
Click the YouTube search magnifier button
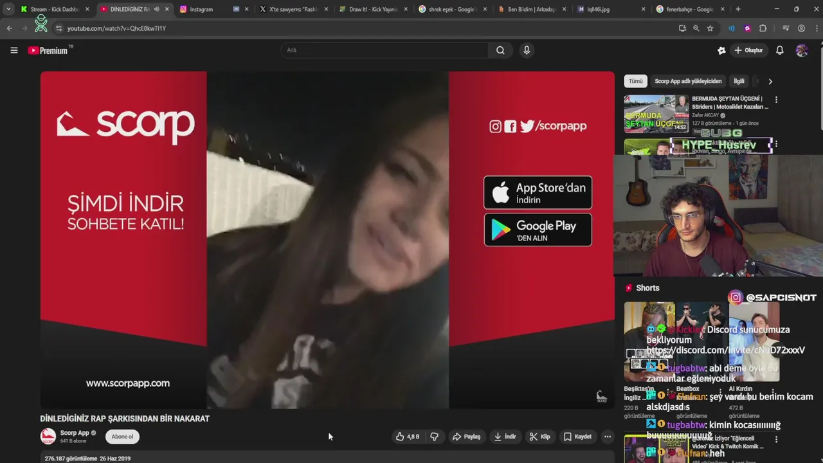click(x=500, y=50)
